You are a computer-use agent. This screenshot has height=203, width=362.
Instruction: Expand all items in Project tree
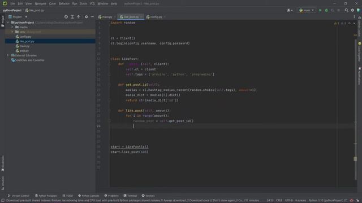tap(72, 17)
